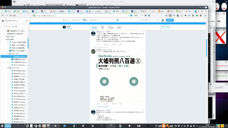Image resolution: width=228 pixels, height=128 pixels.
Task: Expand the Twitter bookmark folder
Action: (x=6, y=37)
